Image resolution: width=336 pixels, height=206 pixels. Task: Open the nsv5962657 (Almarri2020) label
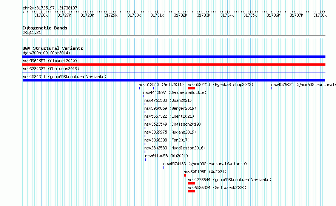50,61
